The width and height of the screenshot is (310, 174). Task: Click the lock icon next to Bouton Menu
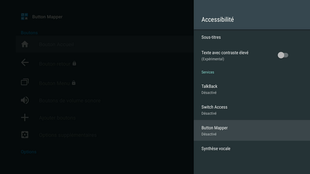click(74, 83)
